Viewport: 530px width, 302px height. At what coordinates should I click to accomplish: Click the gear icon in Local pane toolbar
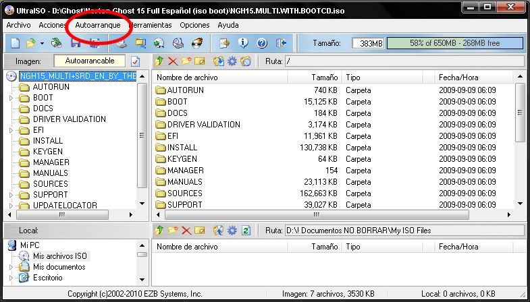(232, 231)
